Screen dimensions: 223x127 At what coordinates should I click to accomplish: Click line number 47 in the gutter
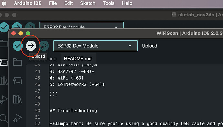38,91
